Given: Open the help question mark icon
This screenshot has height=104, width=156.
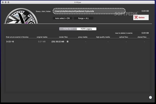Looking at the screenshot, I should [x=150, y=97].
